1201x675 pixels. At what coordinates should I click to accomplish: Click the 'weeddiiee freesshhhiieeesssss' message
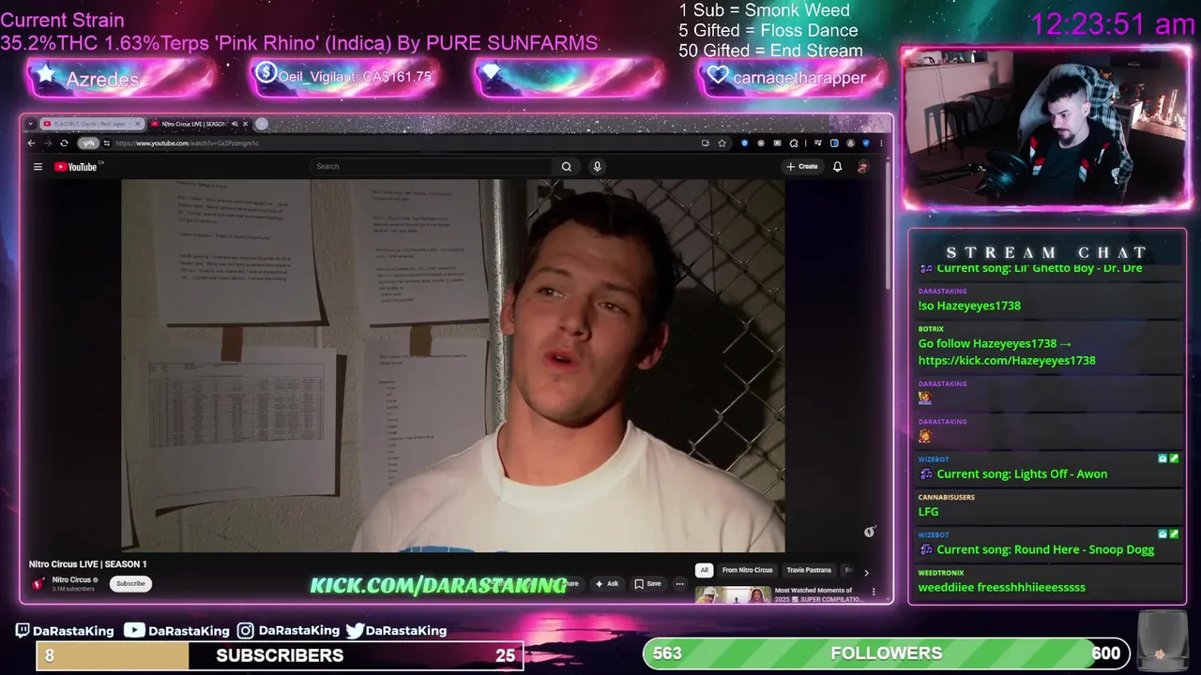[x=1002, y=588]
